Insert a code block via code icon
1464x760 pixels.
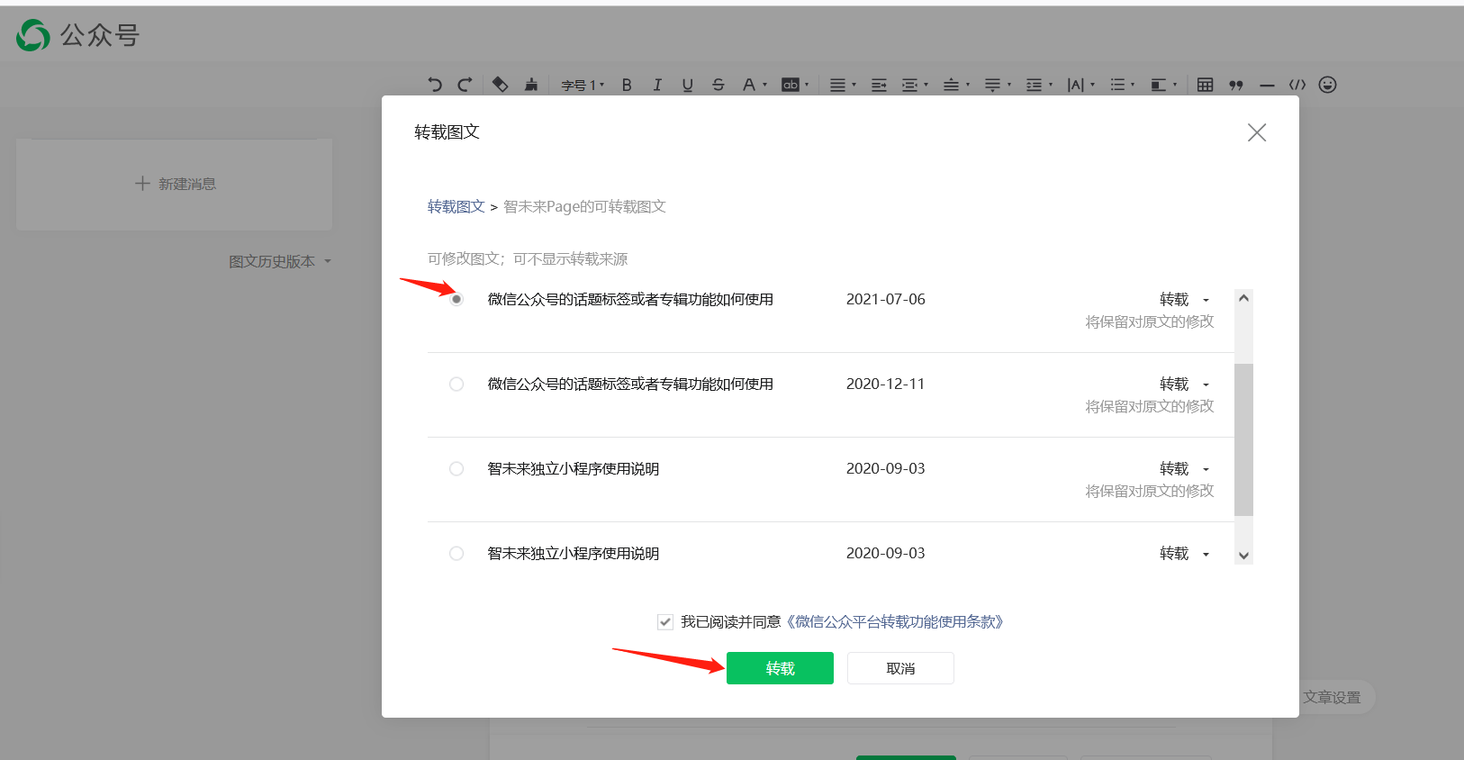point(1297,85)
